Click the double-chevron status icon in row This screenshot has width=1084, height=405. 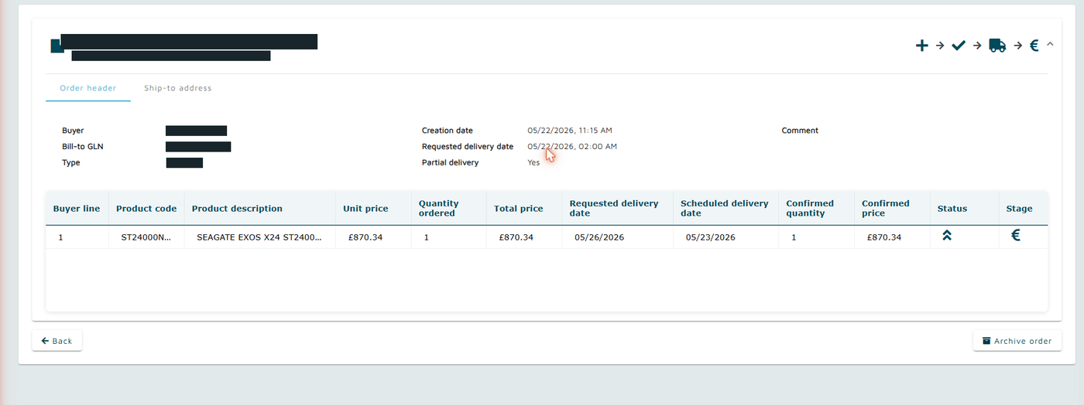click(946, 236)
